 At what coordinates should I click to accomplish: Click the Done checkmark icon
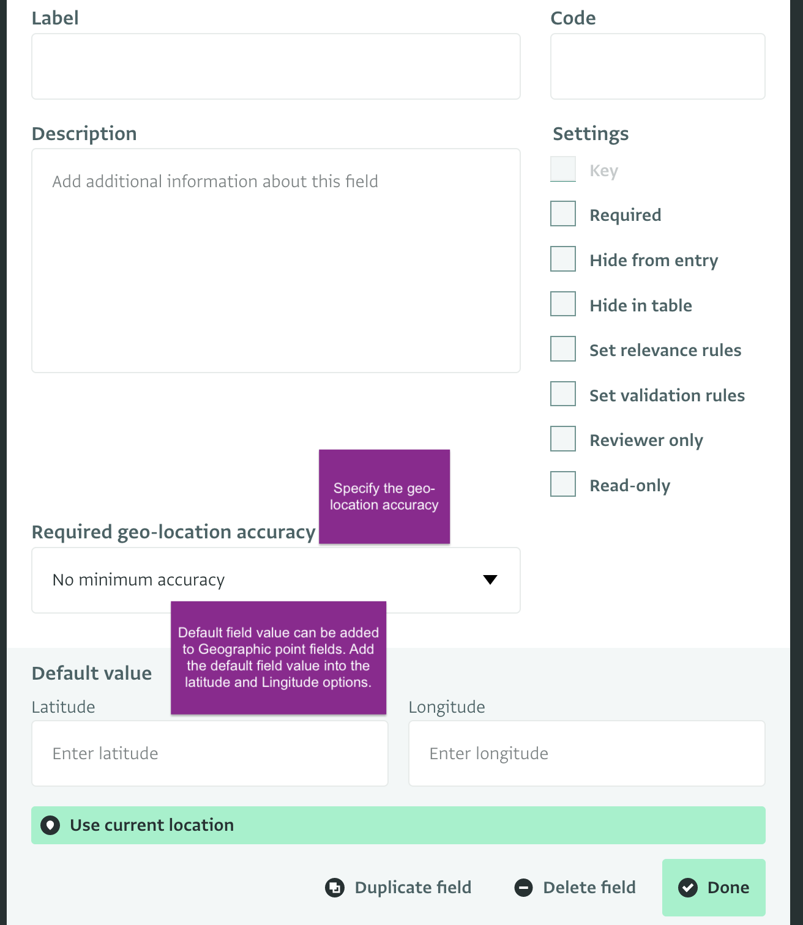688,888
